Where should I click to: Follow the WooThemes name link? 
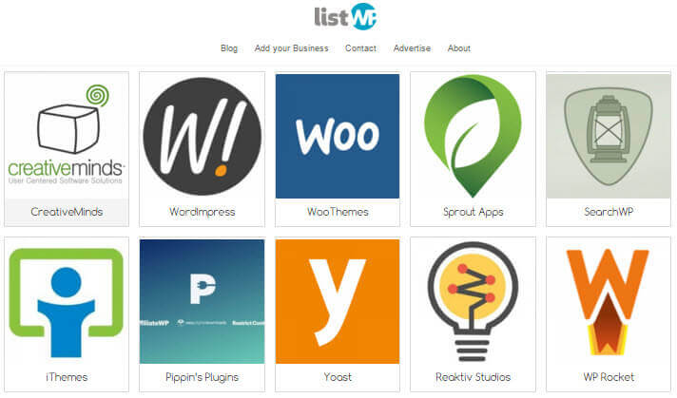click(338, 212)
